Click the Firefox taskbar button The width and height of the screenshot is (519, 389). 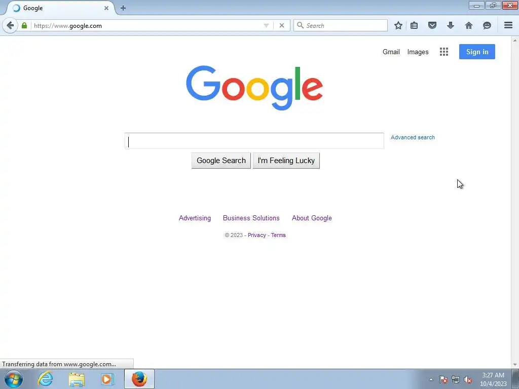[x=139, y=379]
